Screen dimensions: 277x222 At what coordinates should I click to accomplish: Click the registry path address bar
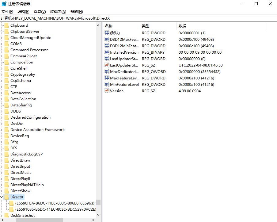[138, 18]
